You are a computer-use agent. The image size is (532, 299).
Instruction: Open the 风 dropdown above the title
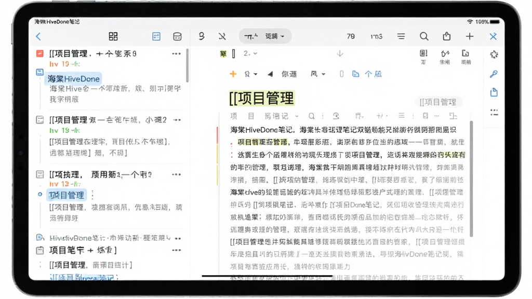(317, 74)
